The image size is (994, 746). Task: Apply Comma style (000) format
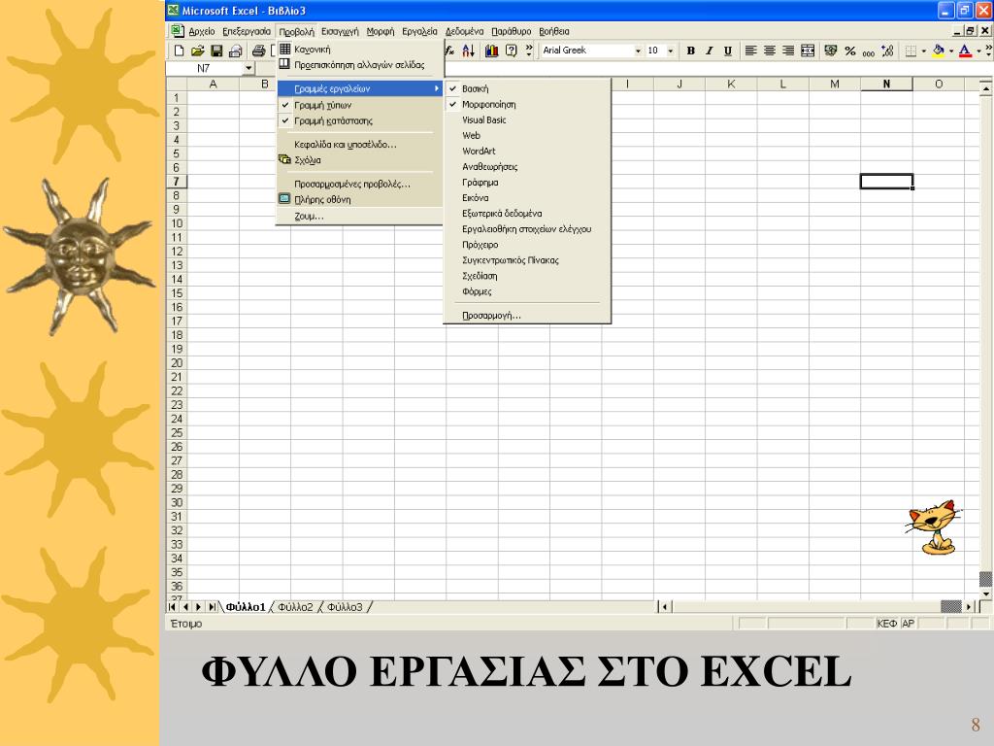(x=869, y=52)
